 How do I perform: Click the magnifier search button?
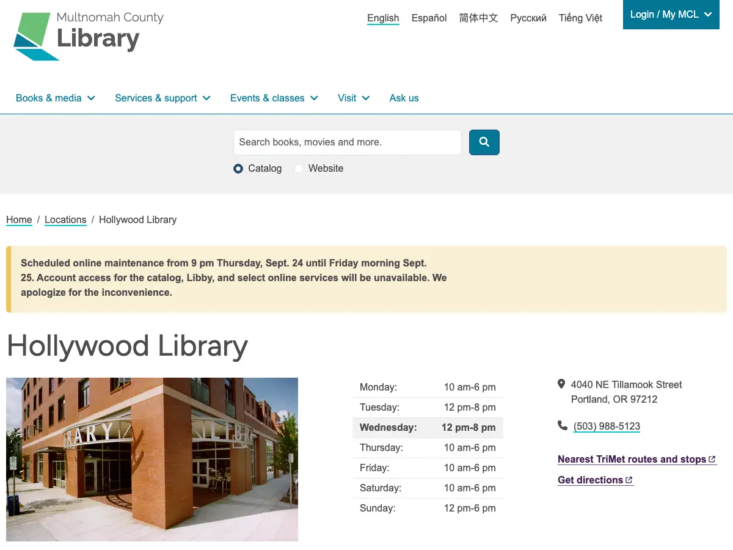coord(484,142)
